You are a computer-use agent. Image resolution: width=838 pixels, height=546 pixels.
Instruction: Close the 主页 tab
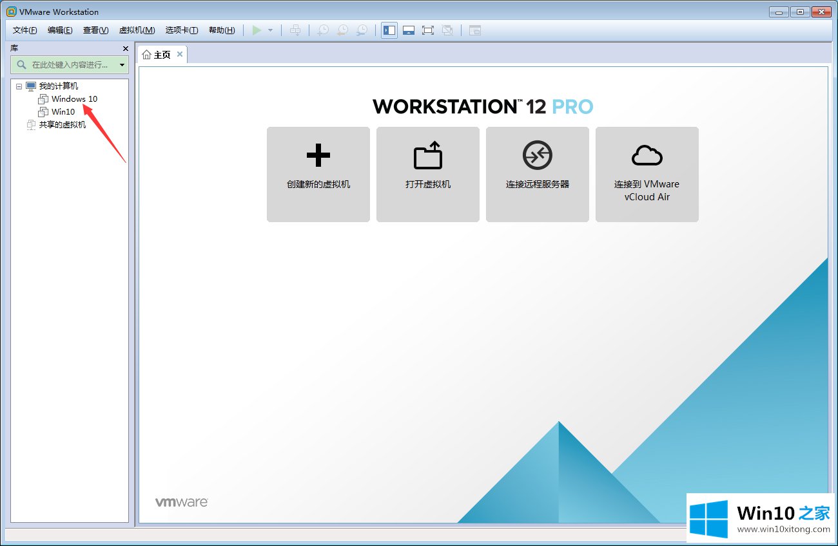click(180, 54)
